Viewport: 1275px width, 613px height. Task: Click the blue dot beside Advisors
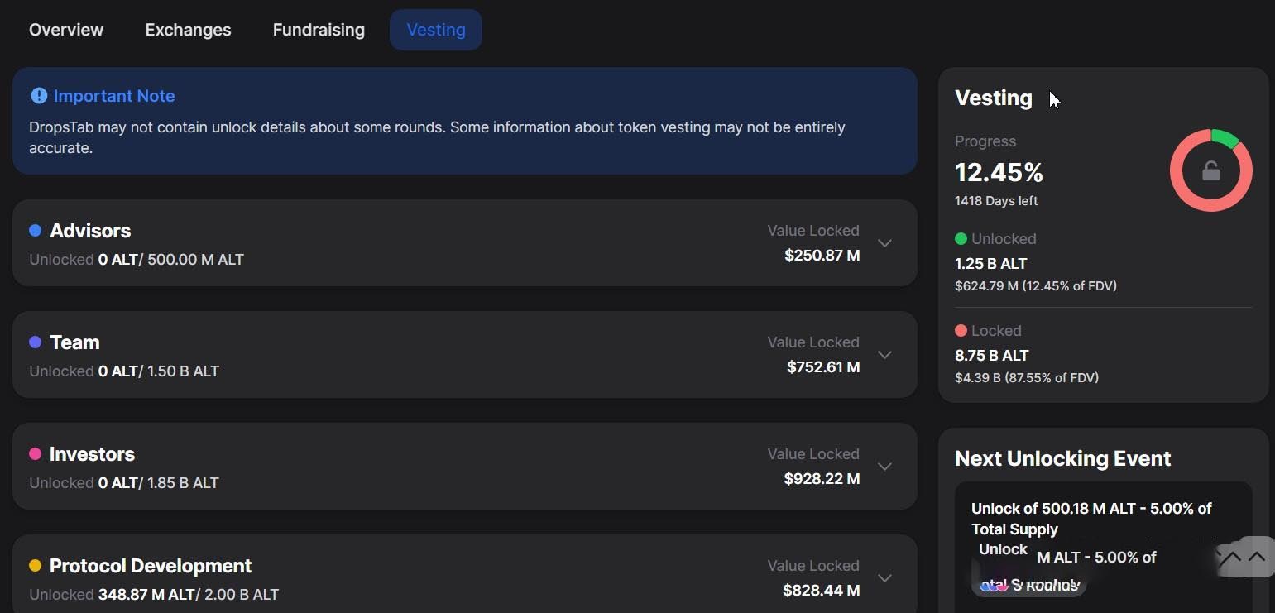pyautogui.click(x=35, y=231)
